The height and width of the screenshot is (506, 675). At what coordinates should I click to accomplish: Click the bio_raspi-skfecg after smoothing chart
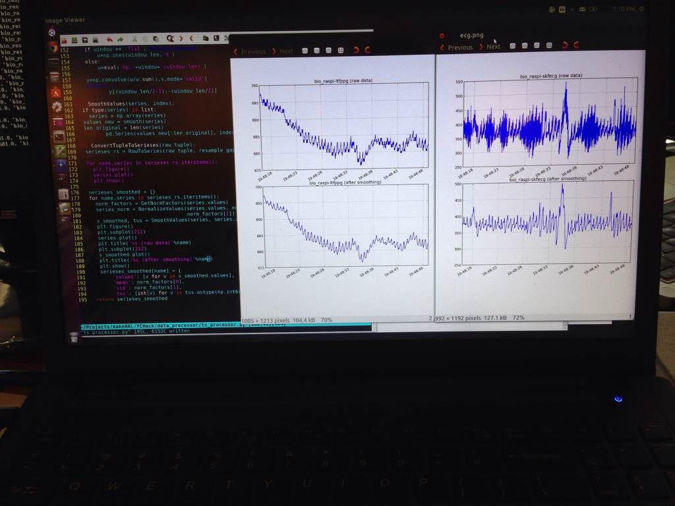547,223
